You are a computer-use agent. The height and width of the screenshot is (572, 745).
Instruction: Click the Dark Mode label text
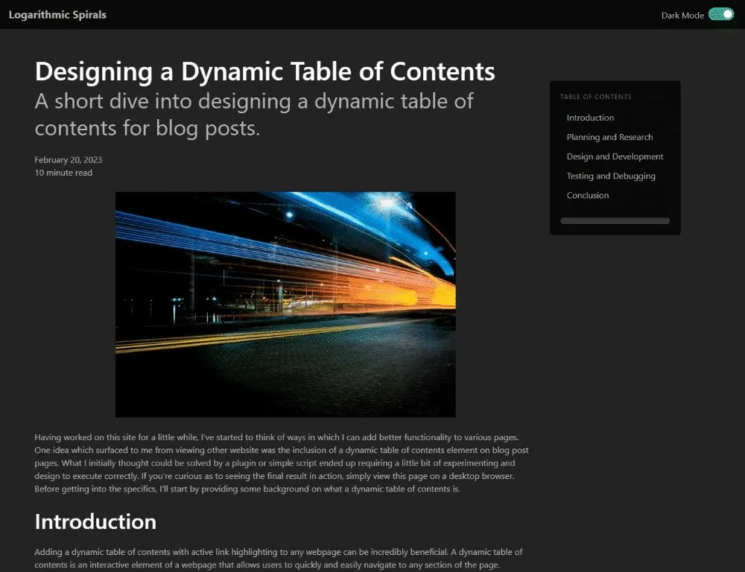pos(682,14)
